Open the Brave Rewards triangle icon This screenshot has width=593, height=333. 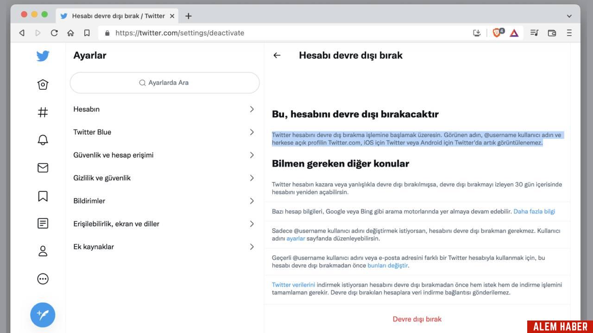[514, 33]
